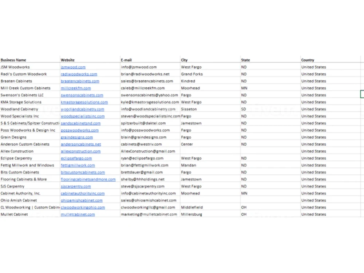
Task: Select the Millersburg city cell
Action: click(x=210, y=214)
